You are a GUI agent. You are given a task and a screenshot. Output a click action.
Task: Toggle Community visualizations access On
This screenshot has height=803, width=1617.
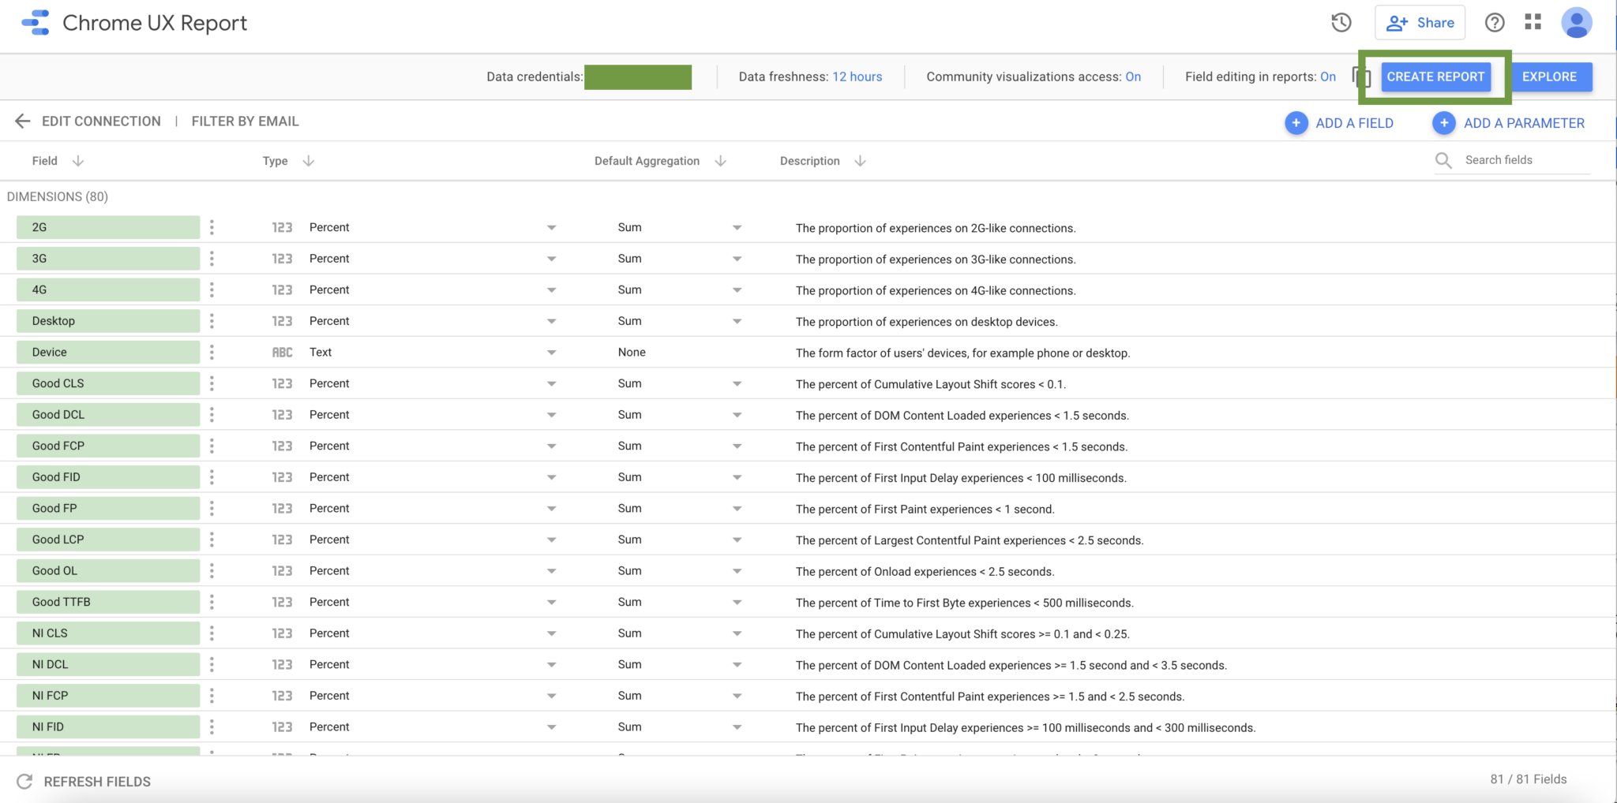coord(1133,77)
